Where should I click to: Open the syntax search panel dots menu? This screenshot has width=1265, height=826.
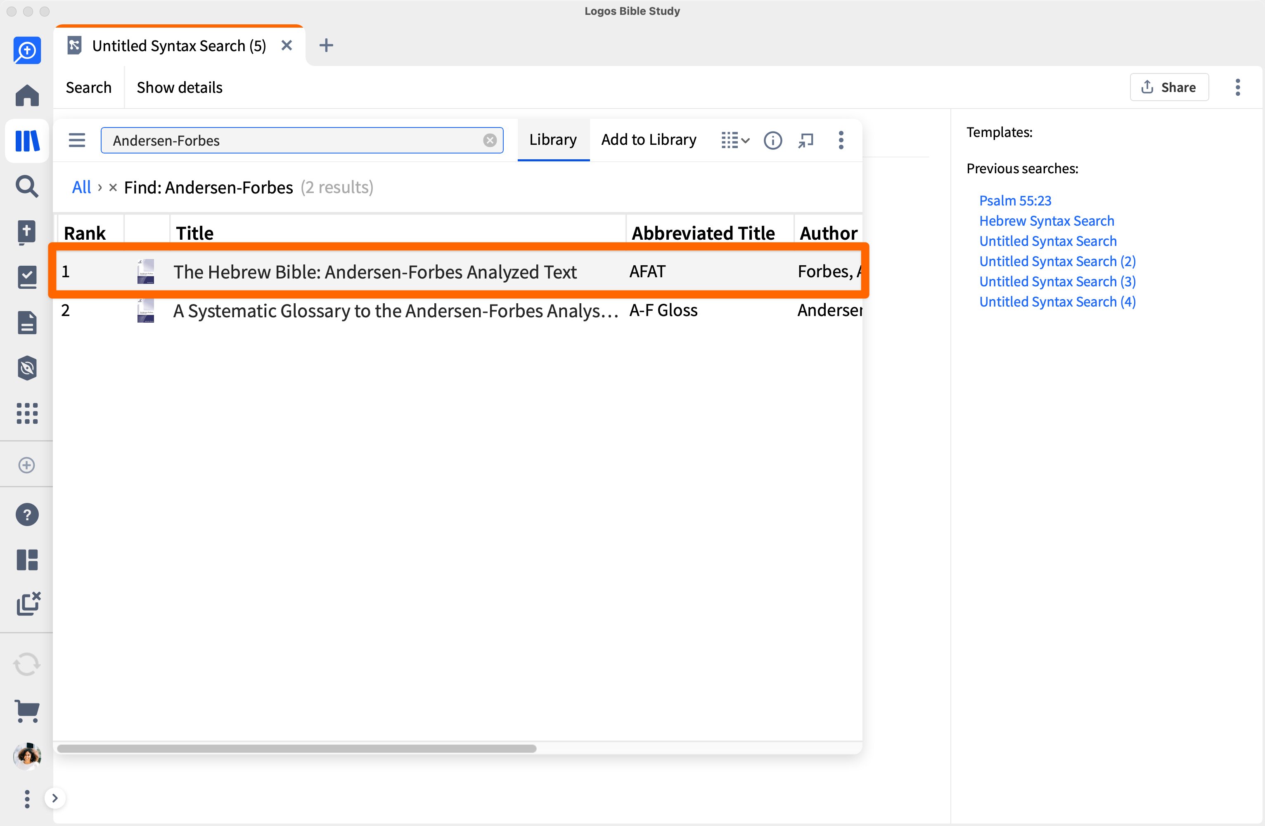tap(1238, 87)
